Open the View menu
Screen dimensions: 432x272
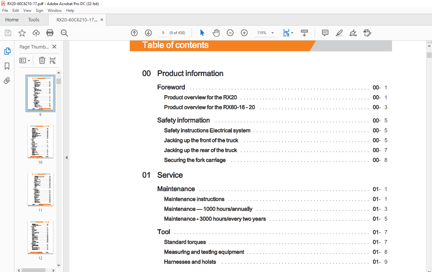coord(27,11)
